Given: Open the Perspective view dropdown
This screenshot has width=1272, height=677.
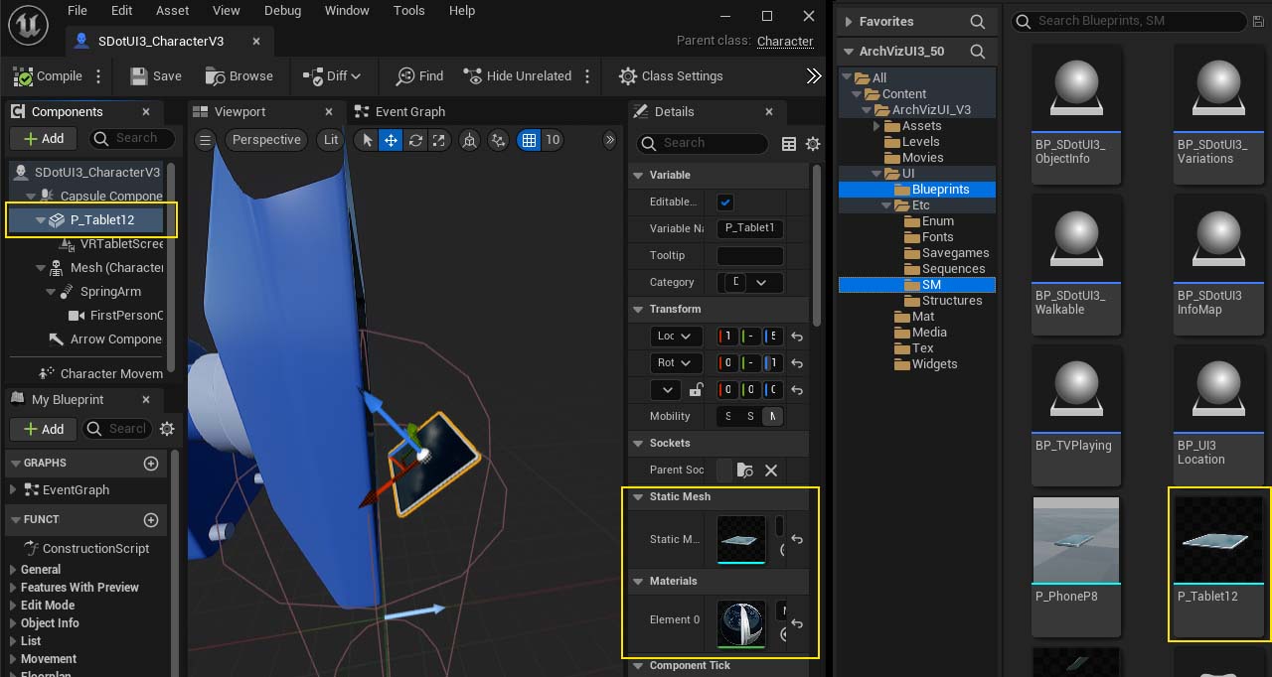Looking at the screenshot, I should 266,140.
